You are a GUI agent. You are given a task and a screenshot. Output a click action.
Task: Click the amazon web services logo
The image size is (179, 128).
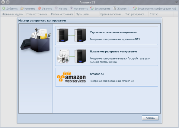[71, 77]
